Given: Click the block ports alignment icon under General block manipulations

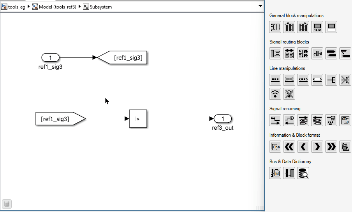Looking at the screenshot, I should (275, 27).
